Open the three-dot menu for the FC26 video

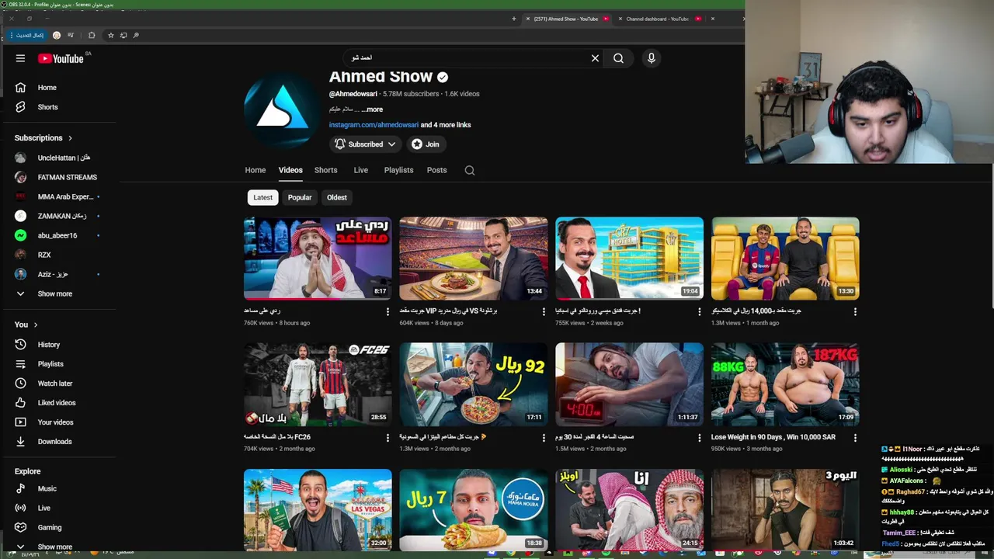pyautogui.click(x=388, y=438)
